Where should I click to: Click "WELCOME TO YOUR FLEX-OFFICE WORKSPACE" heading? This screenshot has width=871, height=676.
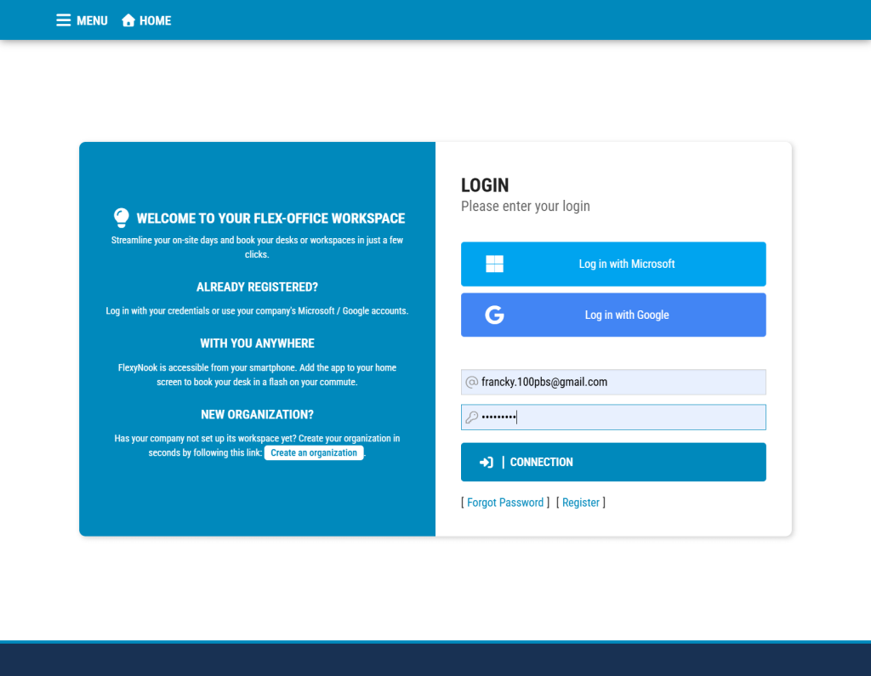click(x=270, y=219)
